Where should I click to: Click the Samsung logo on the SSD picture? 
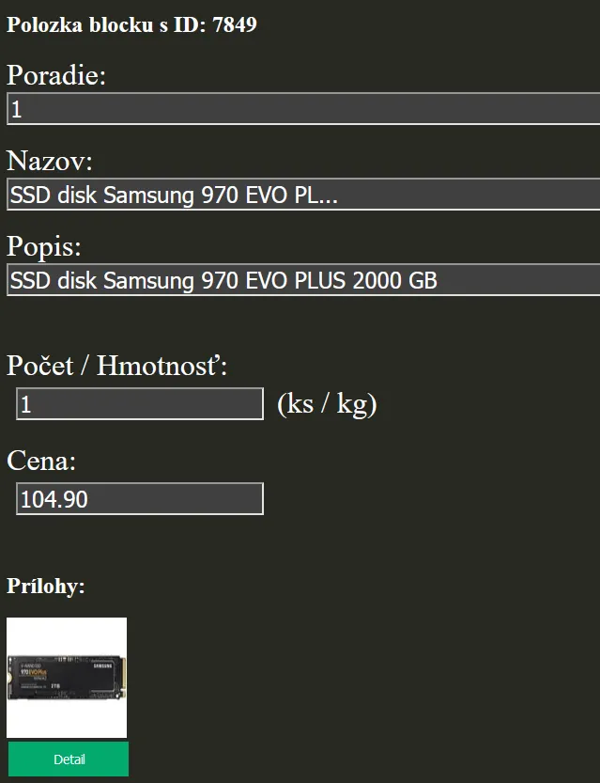(104, 664)
